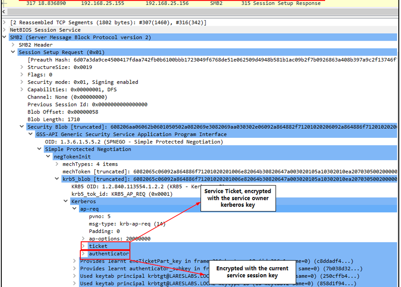This screenshot has height=287, width=401.
Task: Select Channel: None (0x00000000) field
Action: pos(67,97)
